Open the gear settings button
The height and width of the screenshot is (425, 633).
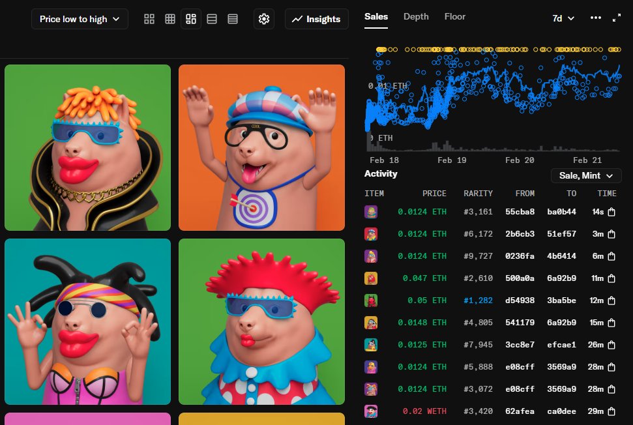(264, 19)
